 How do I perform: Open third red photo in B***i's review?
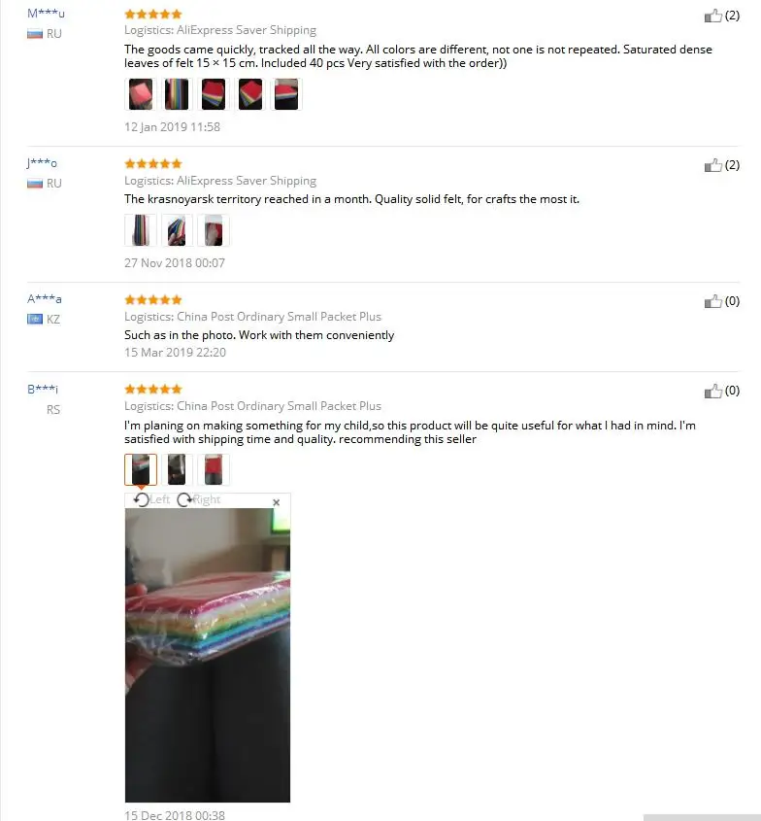pyautogui.click(x=214, y=469)
